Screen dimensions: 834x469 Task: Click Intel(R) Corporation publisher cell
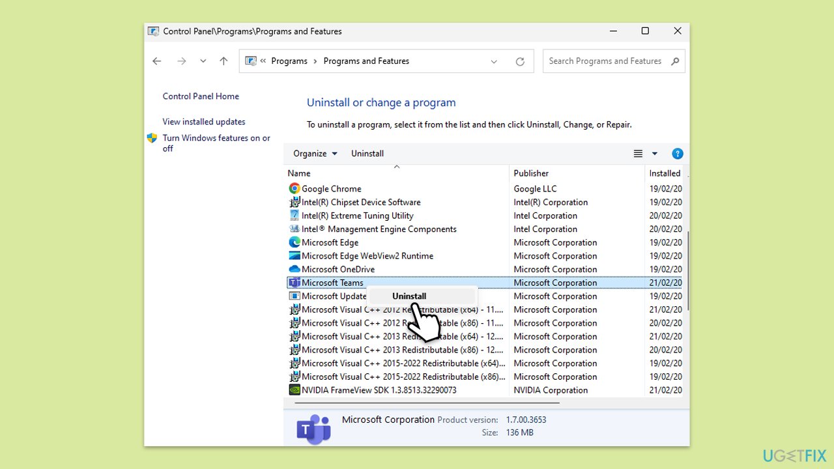551,202
